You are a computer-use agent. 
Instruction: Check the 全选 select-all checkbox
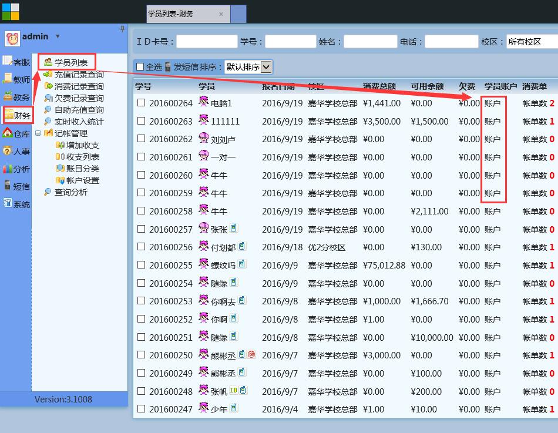point(140,67)
